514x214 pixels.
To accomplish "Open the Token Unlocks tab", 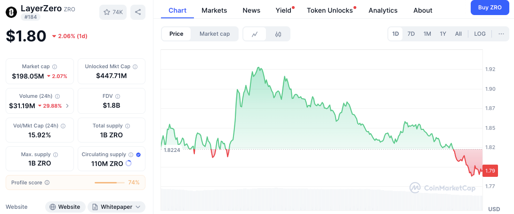I will tap(329, 10).
